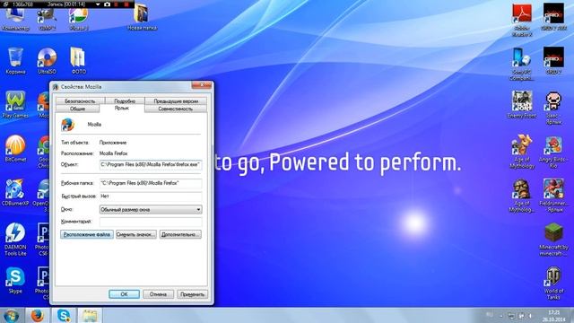574x323 pixels.
Task: Click the Дополнительно button
Action: click(x=180, y=234)
